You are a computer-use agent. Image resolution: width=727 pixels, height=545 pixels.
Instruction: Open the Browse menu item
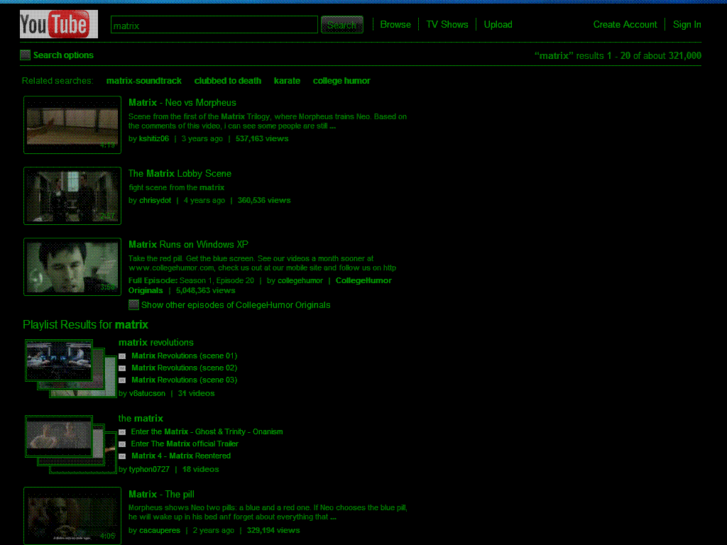pyautogui.click(x=395, y=25)
